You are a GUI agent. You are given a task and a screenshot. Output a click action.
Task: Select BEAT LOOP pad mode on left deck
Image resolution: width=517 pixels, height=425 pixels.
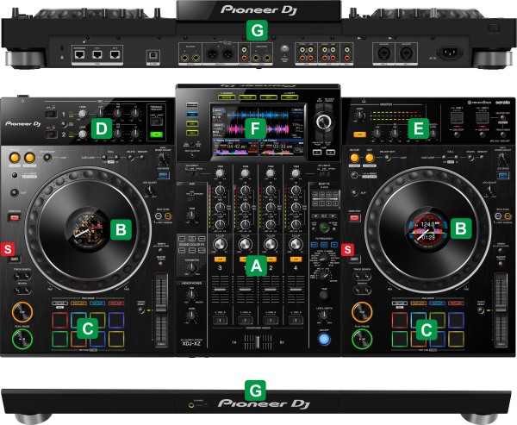78,303
